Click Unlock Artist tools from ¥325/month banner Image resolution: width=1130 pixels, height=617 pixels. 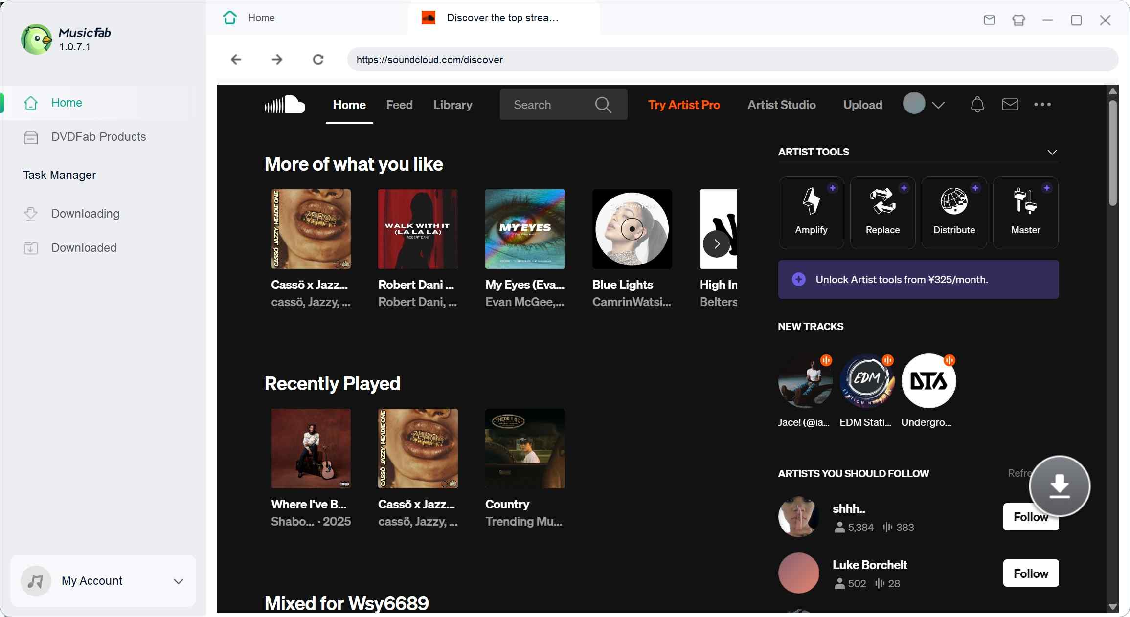tap(918, 279)
